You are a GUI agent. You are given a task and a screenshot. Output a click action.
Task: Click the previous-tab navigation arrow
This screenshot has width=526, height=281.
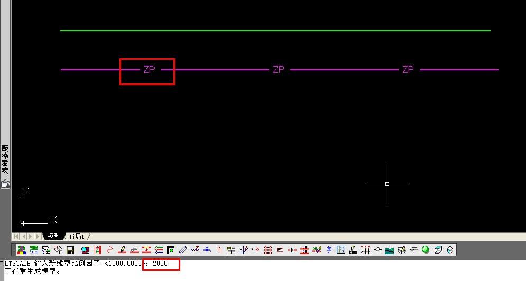click(23, 237)
